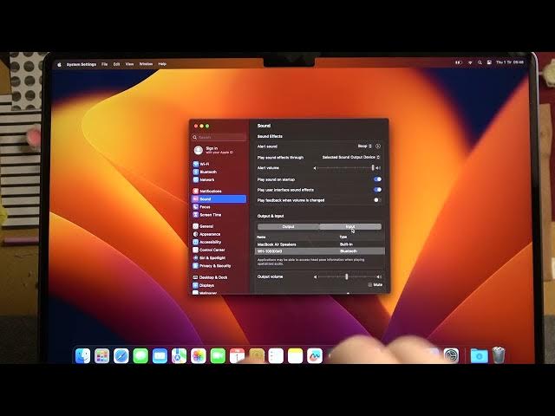This screenshot has width=555, height=416.
Task: Open the Downloads folder in Dock
Action: [479, 355]
